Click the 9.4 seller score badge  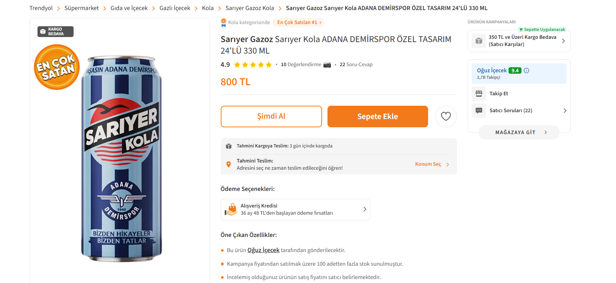(x=515, y=70)
